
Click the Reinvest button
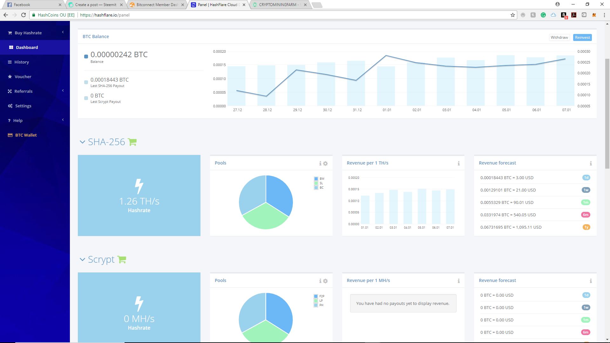point(582,37)
